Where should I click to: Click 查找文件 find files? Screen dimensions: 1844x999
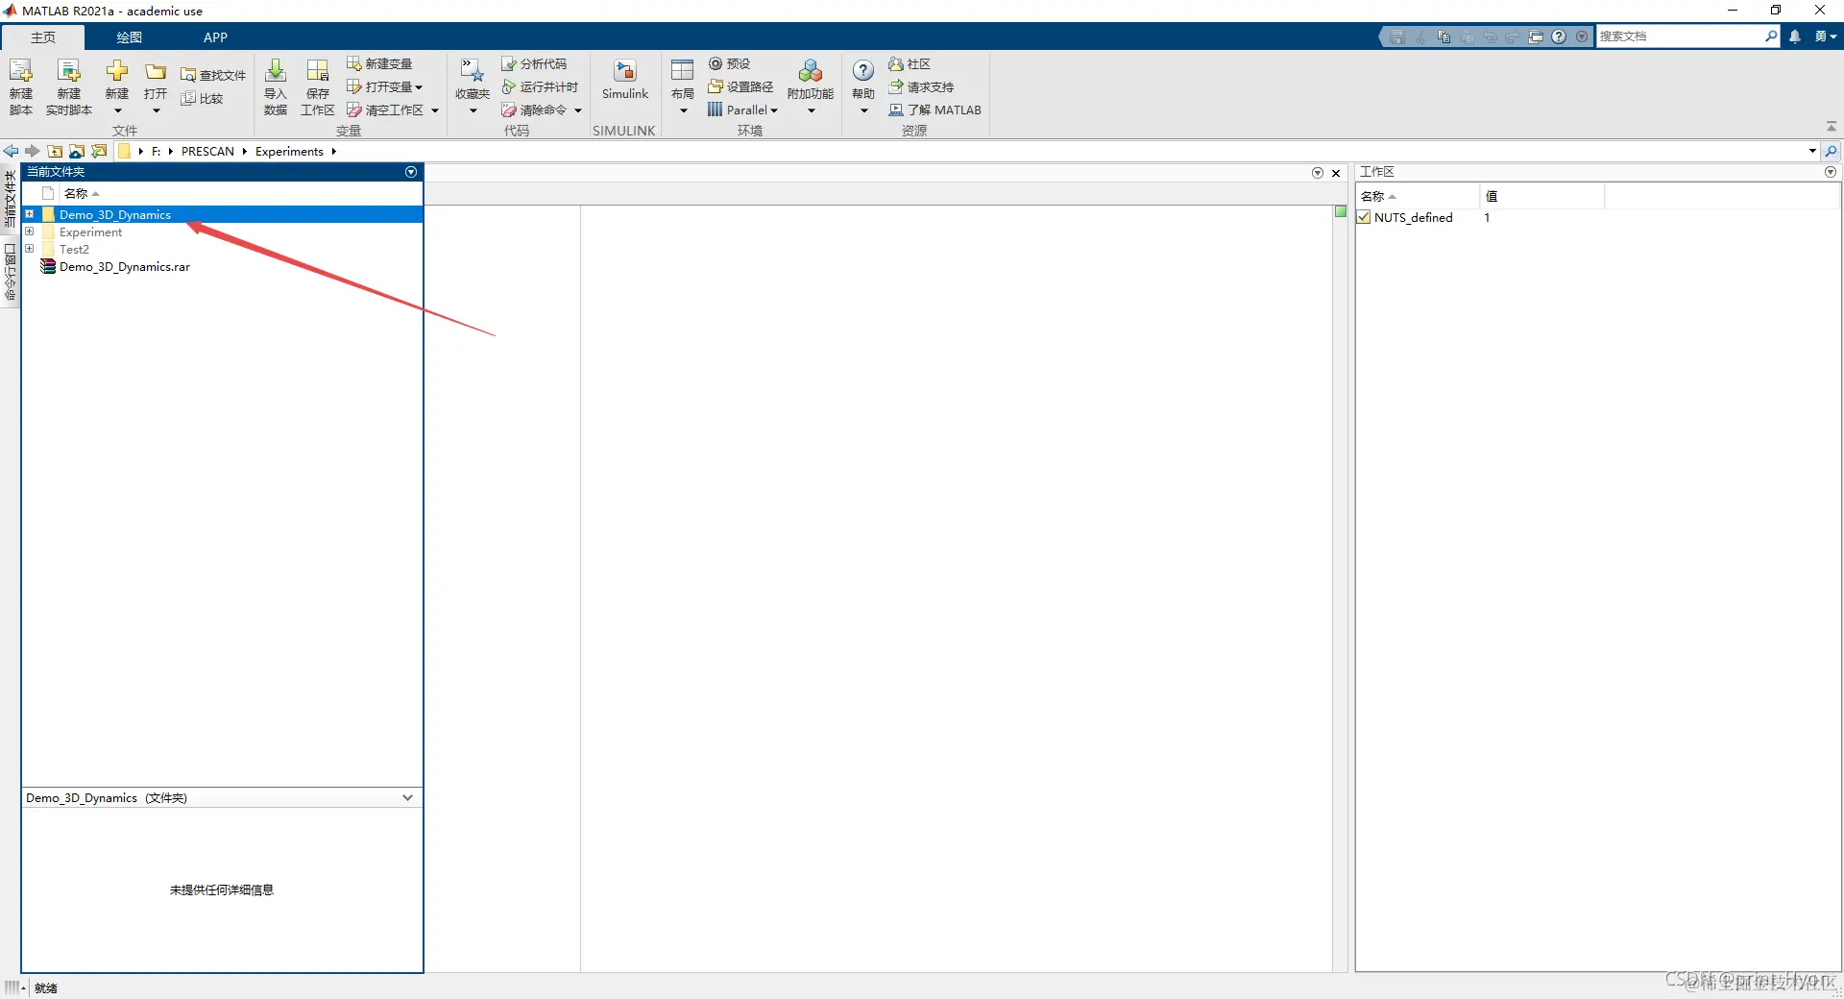coord(213,75)
